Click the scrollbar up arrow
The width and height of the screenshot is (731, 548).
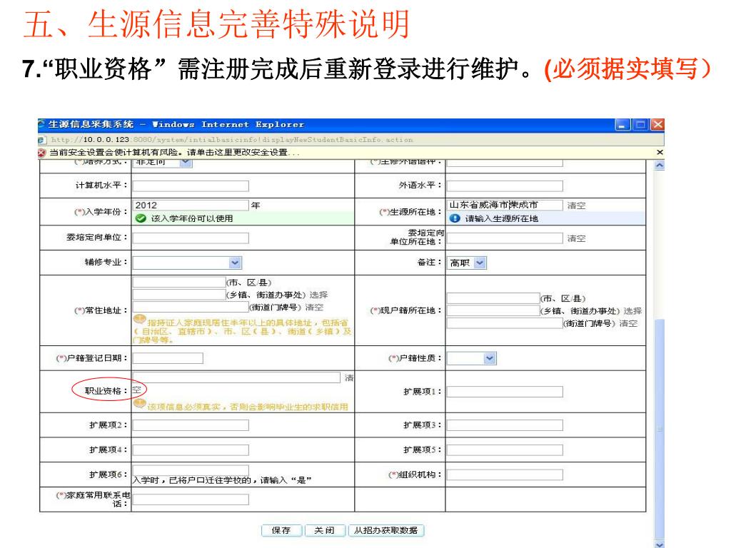coord(659,165)
